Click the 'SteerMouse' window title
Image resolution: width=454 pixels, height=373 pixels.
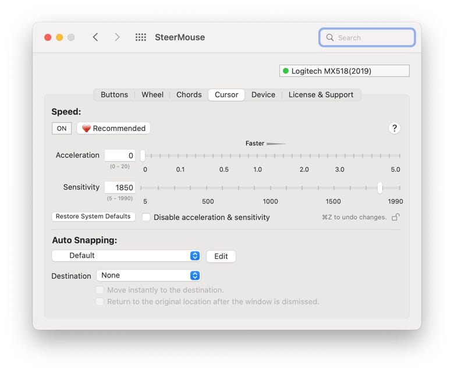tap(180, 37)
